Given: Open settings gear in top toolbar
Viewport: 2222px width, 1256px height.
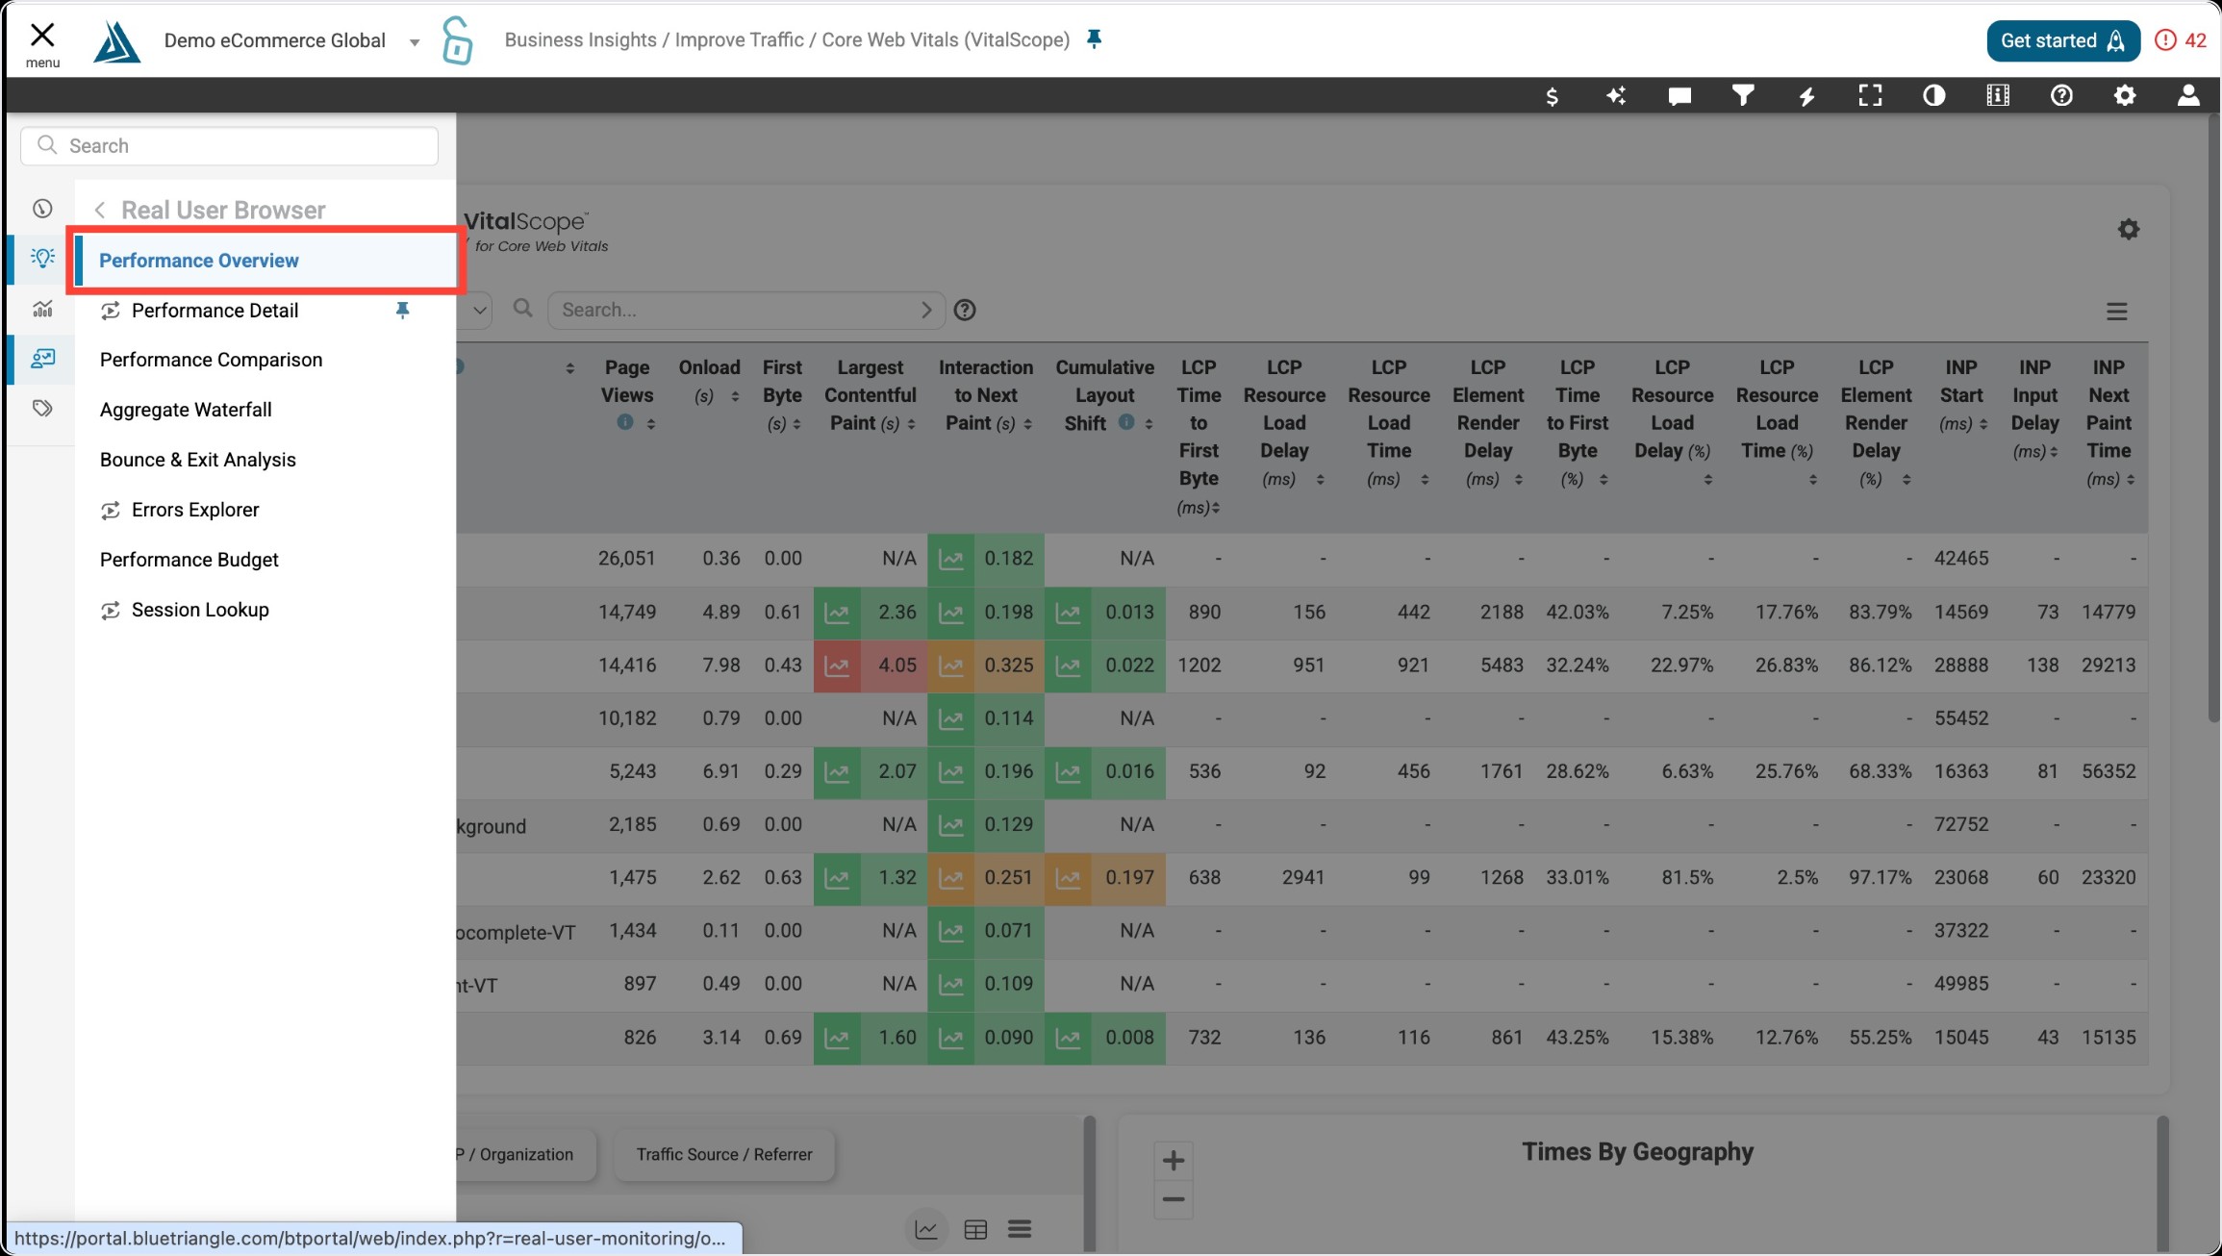Looking at the screenshot, I should coord(2125,95).
